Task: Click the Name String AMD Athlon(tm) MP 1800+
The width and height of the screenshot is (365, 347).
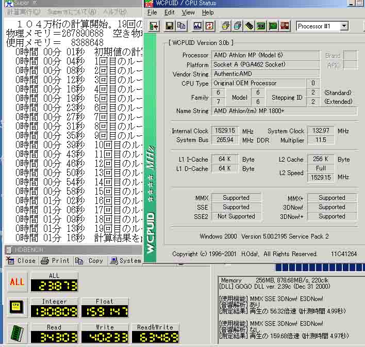Action: click(284, 111)
